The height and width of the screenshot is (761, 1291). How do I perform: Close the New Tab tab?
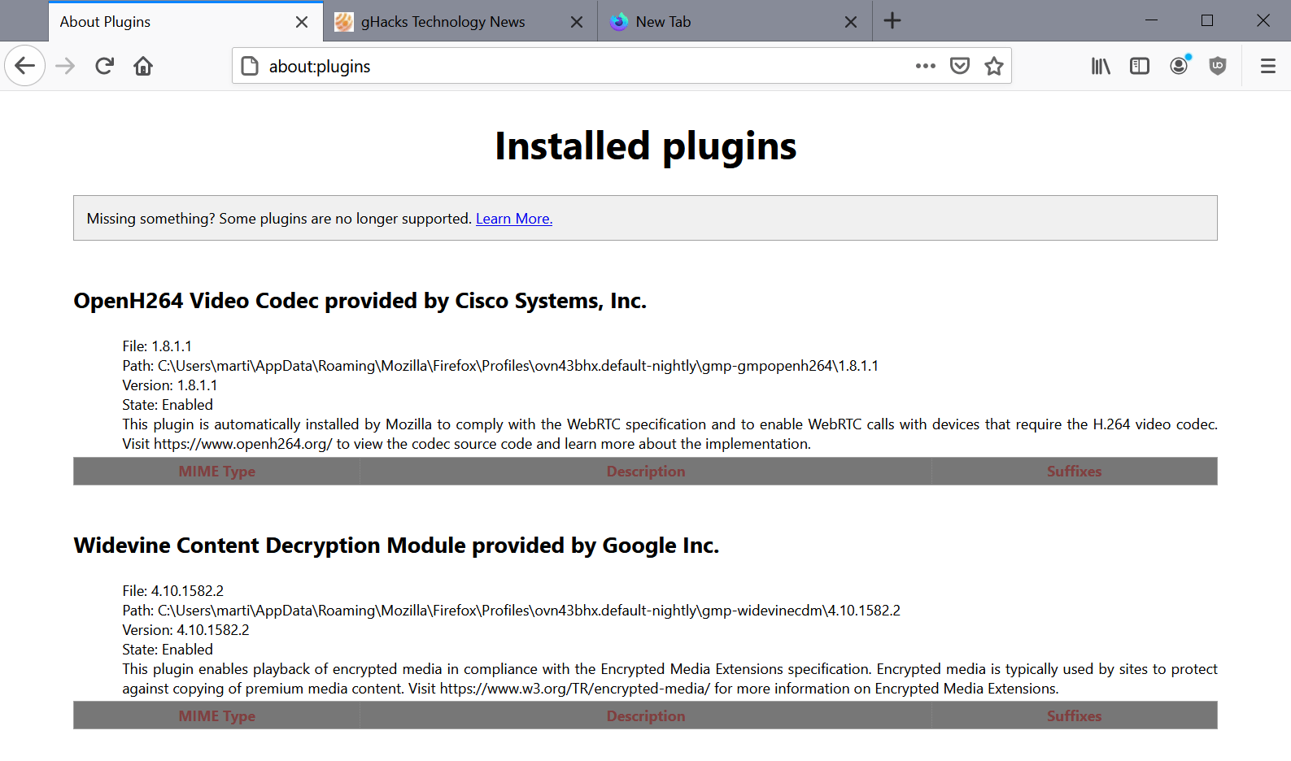click(851, 22)
